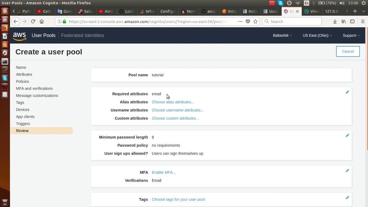Go to the Policies step

click(x=22, y=81)
